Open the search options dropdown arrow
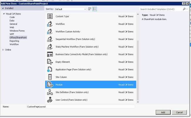This screenshot has width=191, height=118. 187,9
